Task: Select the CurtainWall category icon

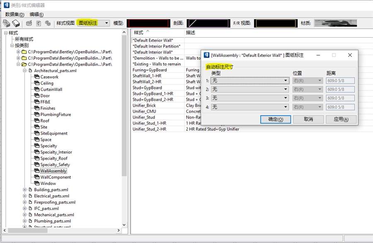Action: click(36, 89)
